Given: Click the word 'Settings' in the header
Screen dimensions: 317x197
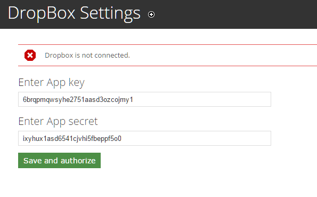Looking at the screenshot, I should click(x=110, y=13).
